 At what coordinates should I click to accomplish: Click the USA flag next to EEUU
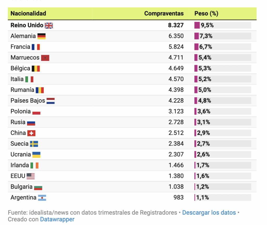(x=31, y=176)
